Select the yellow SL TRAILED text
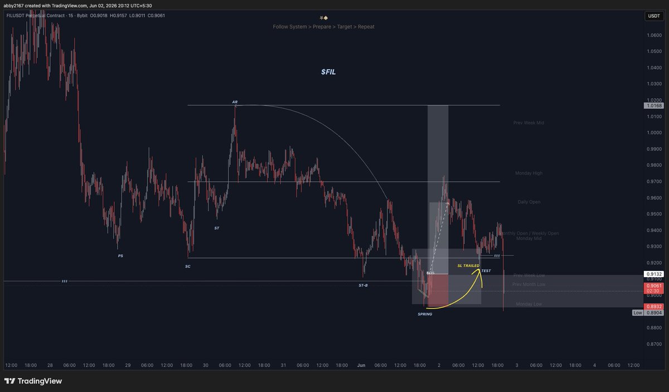The height and width of the screenshot is (392, 669). (468, 266)
